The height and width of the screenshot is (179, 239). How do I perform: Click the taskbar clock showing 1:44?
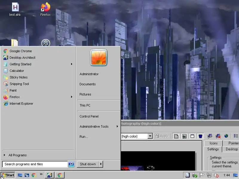[226, 175]
